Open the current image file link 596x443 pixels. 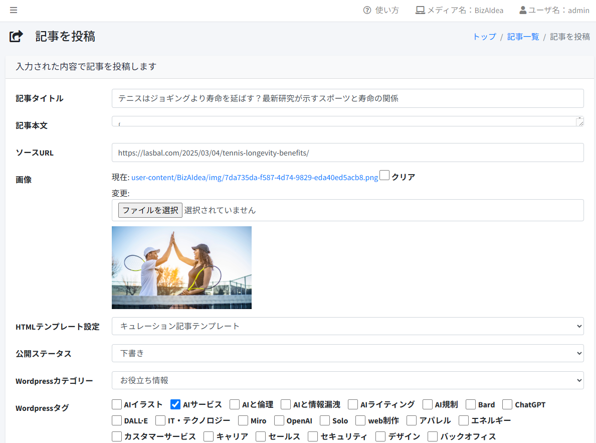pyautogui.click(x=254, y=177)
